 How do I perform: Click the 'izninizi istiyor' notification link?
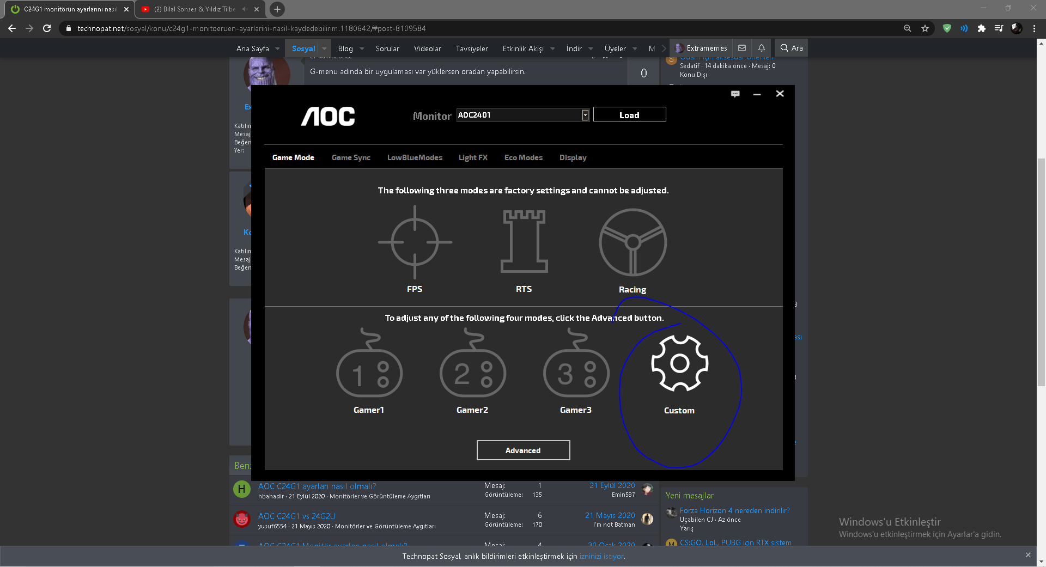(601, 556)
